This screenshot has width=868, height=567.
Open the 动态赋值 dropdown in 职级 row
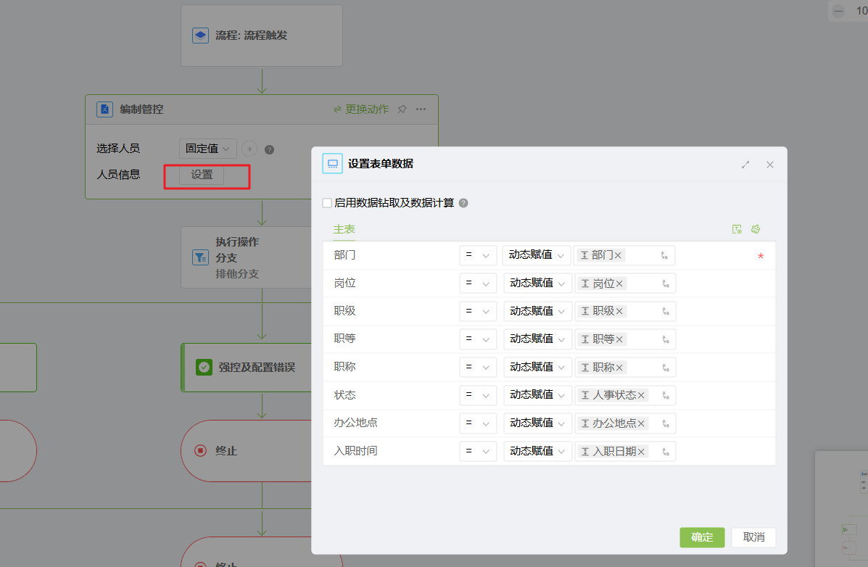[x=537, y=311]
